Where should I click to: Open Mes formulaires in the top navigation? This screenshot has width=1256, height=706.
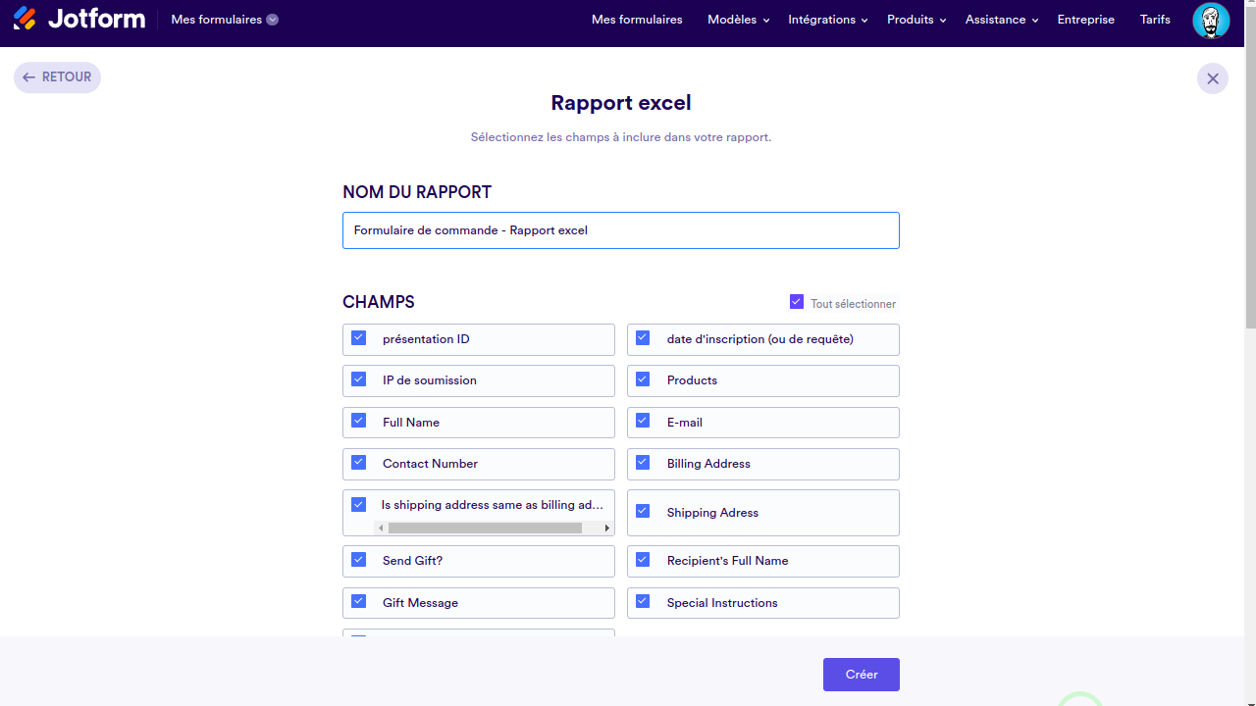point(637,20)
